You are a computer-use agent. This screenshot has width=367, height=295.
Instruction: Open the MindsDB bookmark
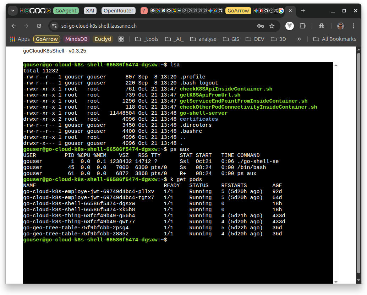(76, 39)
